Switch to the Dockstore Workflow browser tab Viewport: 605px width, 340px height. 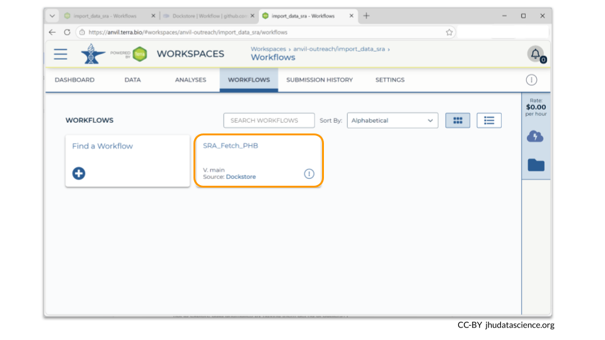pyautogui.click(x=209, y=16)
